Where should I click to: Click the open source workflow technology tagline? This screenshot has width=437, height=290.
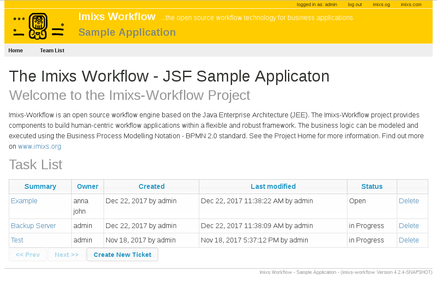[x=257, y=18]
